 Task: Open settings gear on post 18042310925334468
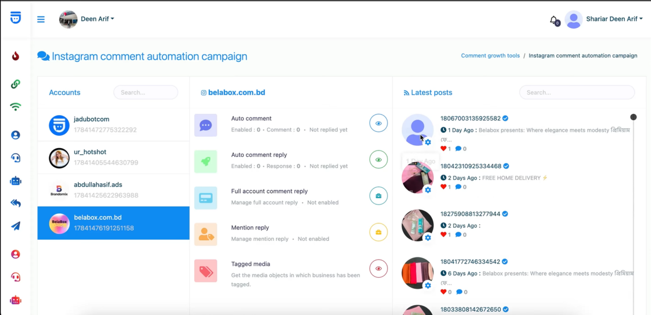click(428, 190)
